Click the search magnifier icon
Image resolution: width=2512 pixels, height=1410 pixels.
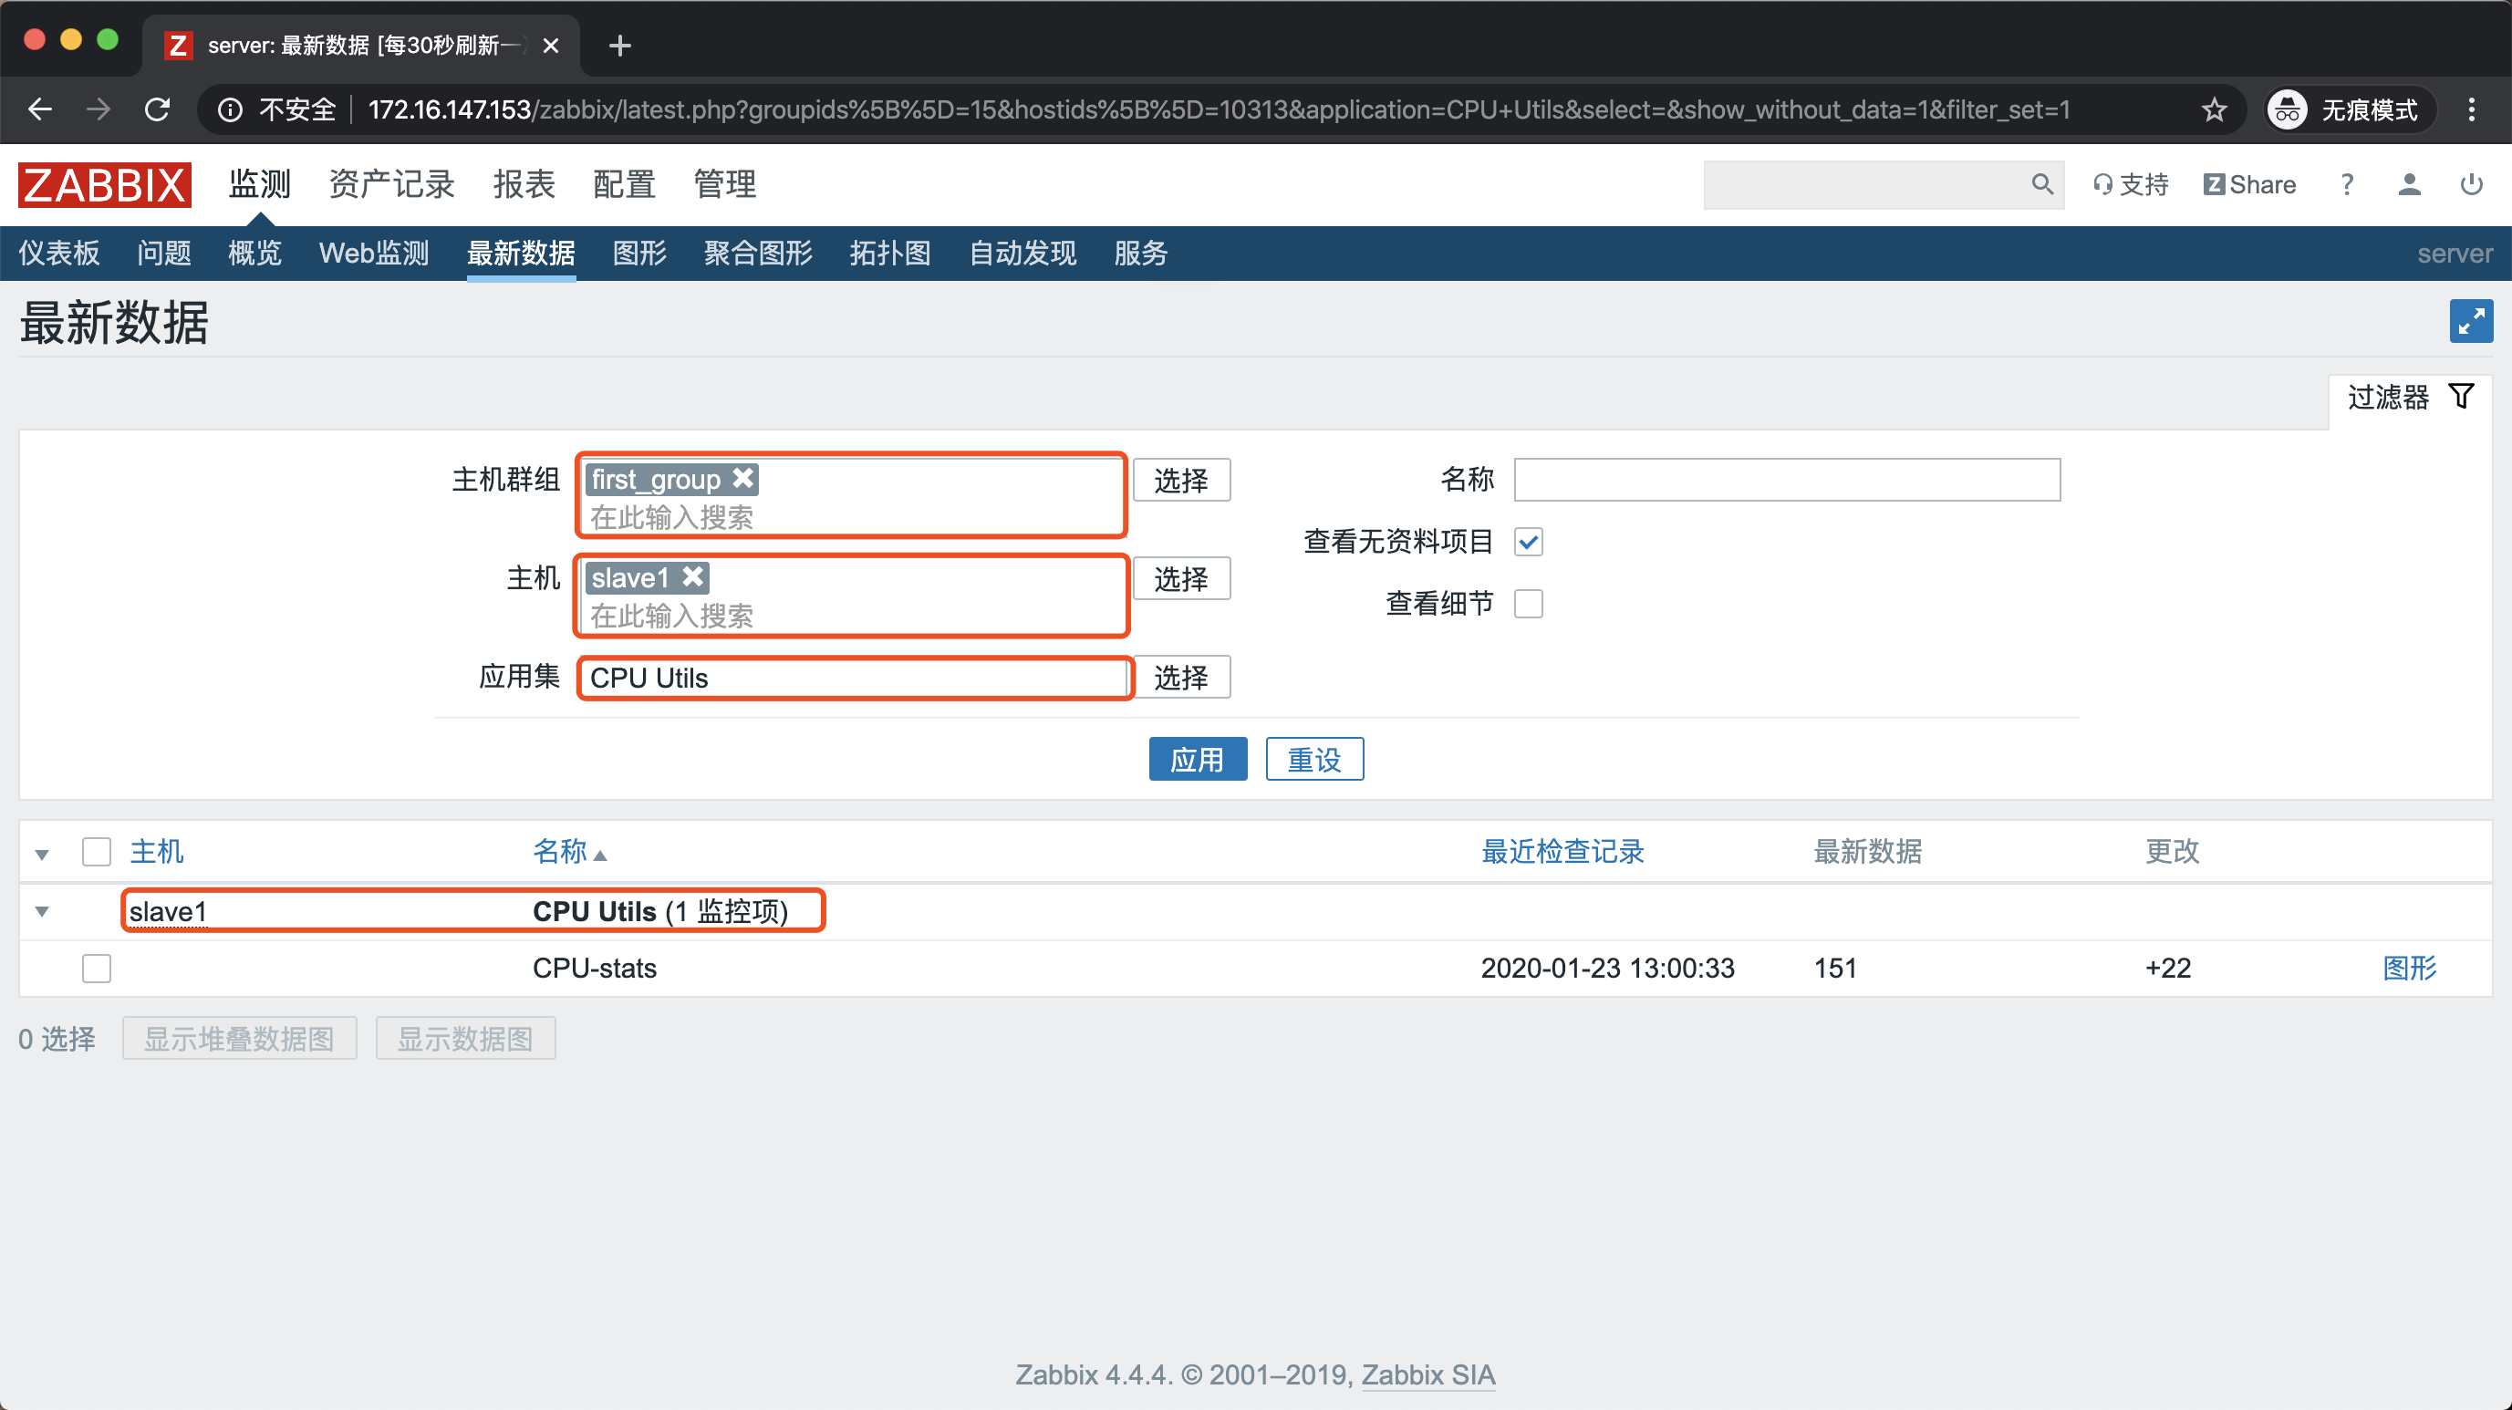2041,184
